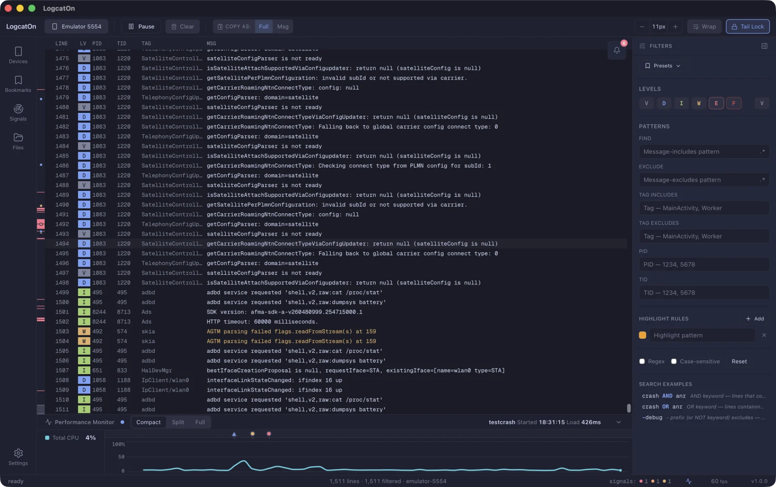Click the LINE column header
Image resolution: width=776 pixels, height=487 pixels.
click(62, 44)
